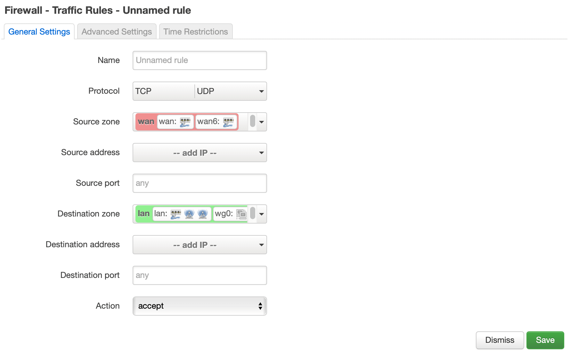The image size is (570, 355).
Task: Select the TCP protocol entry
Action: pyautogui.click(x=164, y=91)
